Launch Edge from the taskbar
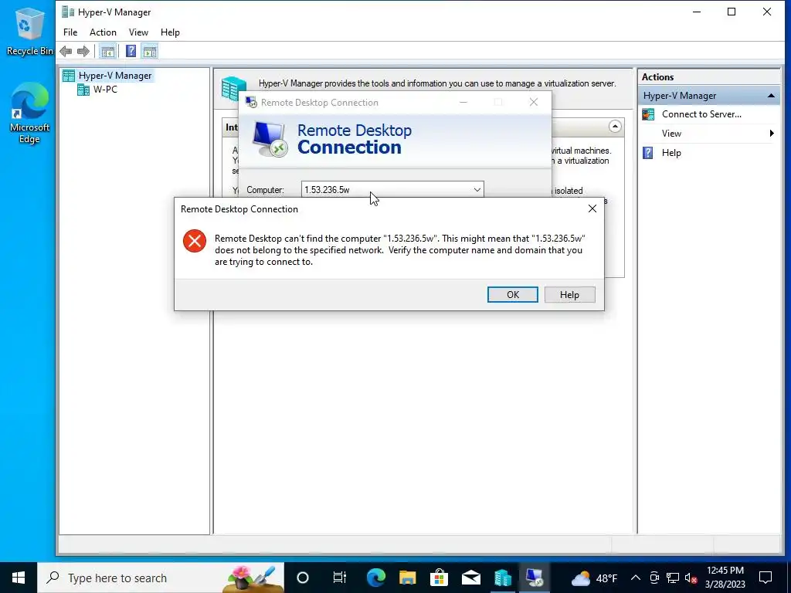791x593 pixels. pyautogui.click(x=376, y=578)
